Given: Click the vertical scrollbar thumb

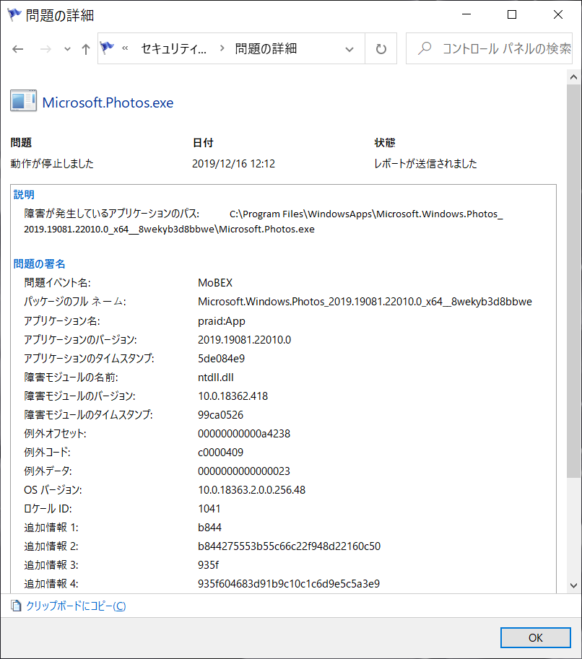Looking at the screenshot, I should pyautogui.click(x=573, y=281).
